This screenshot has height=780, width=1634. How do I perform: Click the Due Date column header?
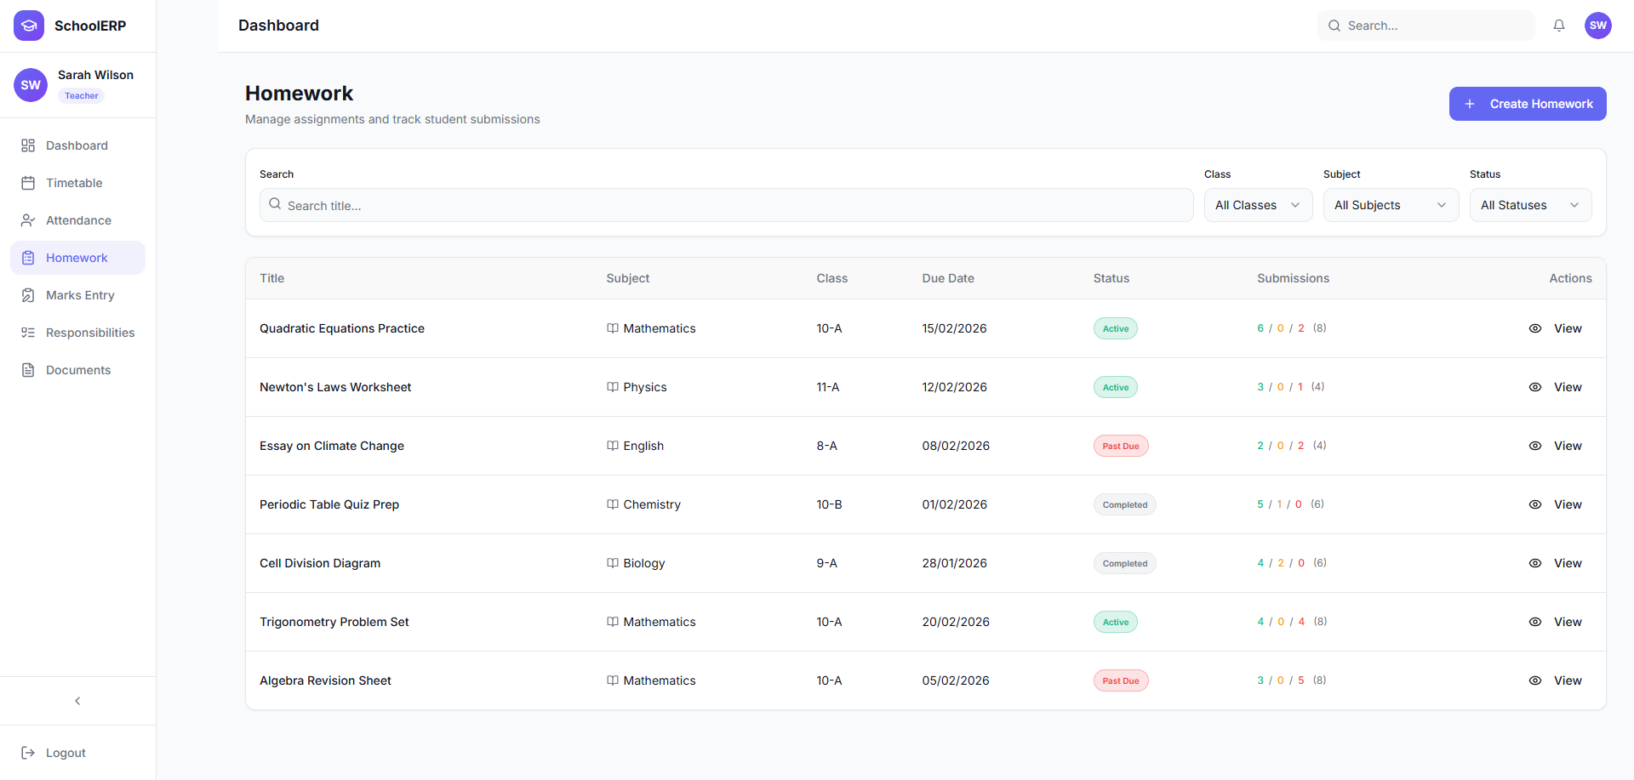click(948, 278)
